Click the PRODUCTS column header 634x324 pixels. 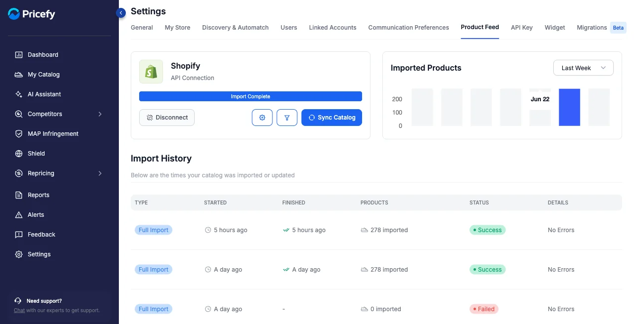pyautogui.click(x=374, y=202)
